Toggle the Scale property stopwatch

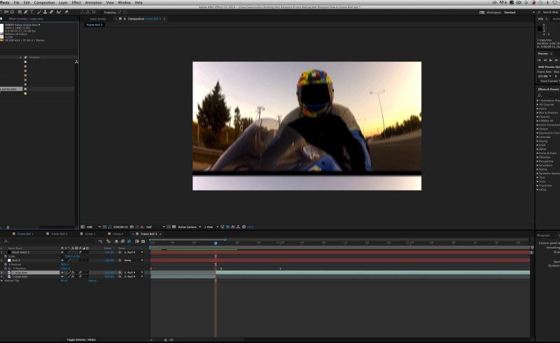coord(6,256)
